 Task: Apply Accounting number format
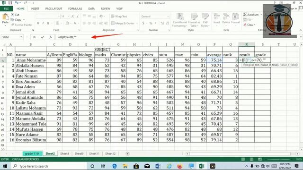click(x=143, y=23)
